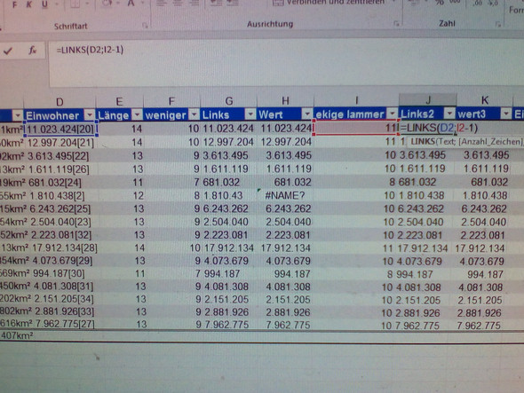Viewport: 524px width, 393px height.
Task: Expand the Wert column filter
Action: pyautogui.click(x=306, y=114)
